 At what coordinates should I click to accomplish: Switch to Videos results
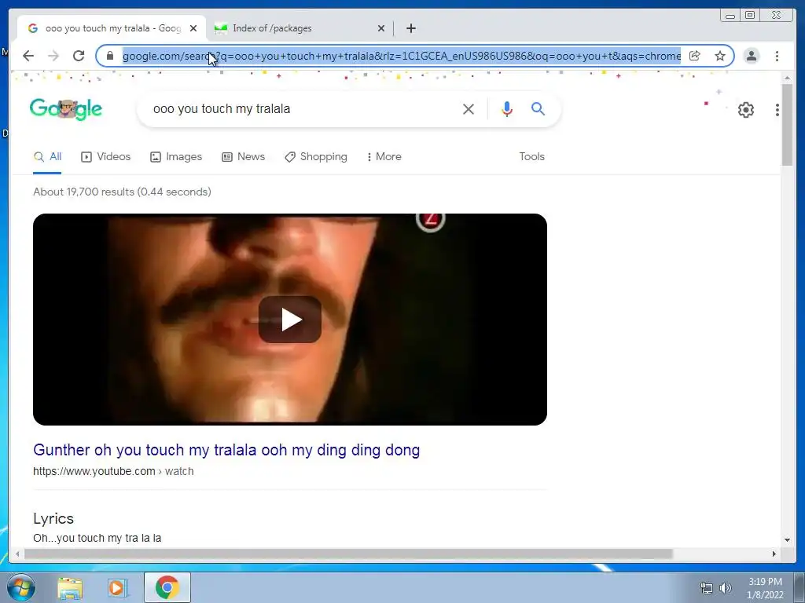pos(106,157)
